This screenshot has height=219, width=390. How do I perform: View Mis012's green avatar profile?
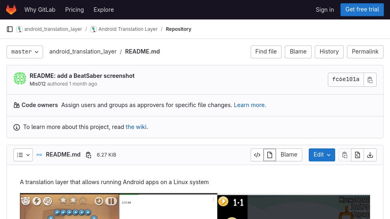tap(20, 78)
